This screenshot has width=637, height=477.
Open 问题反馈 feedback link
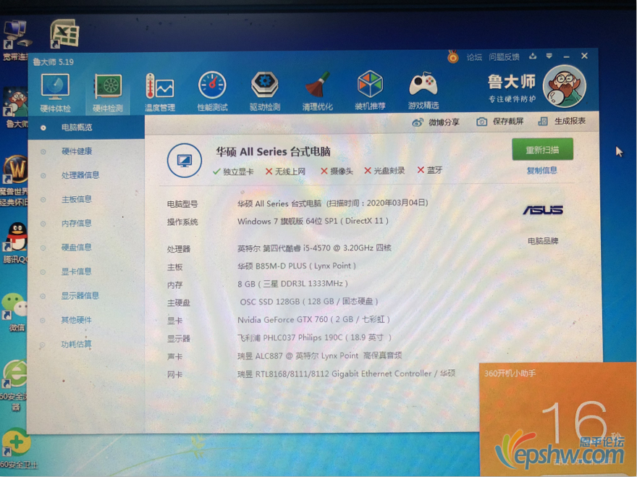[x=504, y=57]
